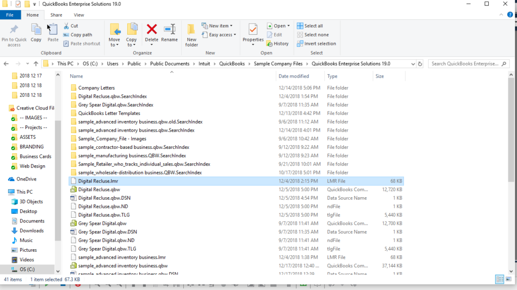Sort by Name column header
Image resolution: width=517 pixels, height=290 pixels.
point(76,76)
